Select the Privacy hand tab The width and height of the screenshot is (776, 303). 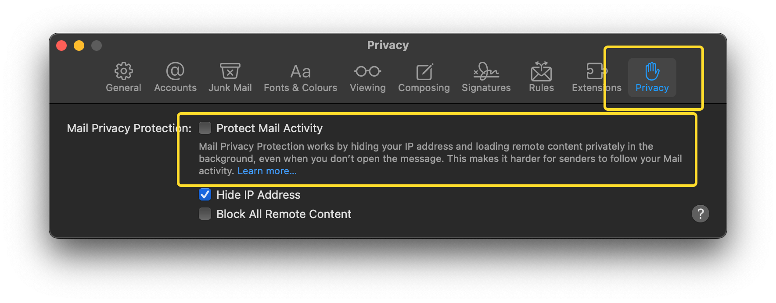point(652,78)
